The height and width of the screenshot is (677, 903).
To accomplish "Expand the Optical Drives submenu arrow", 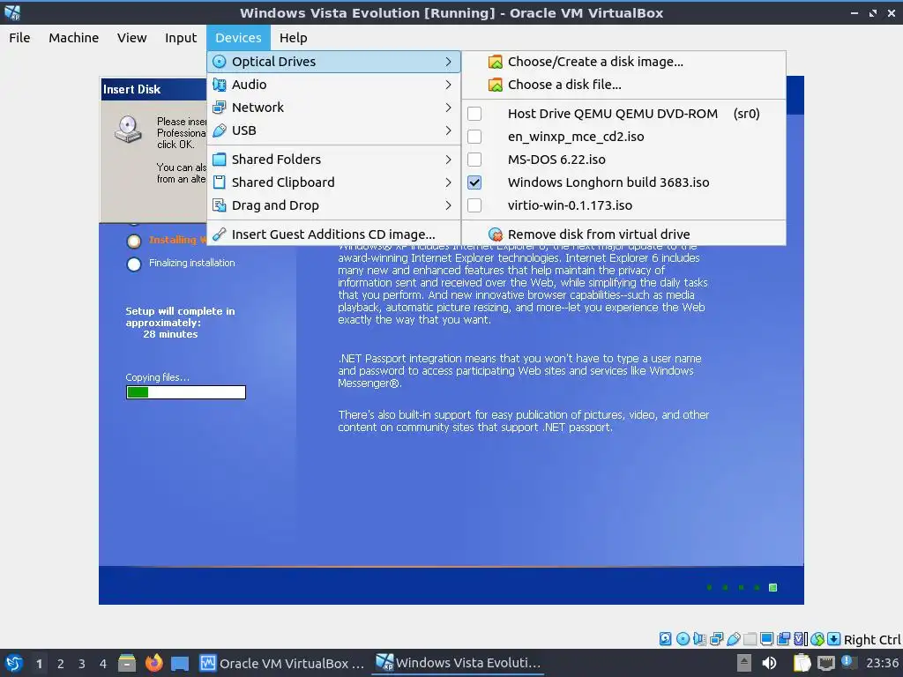I will point(448,62).
